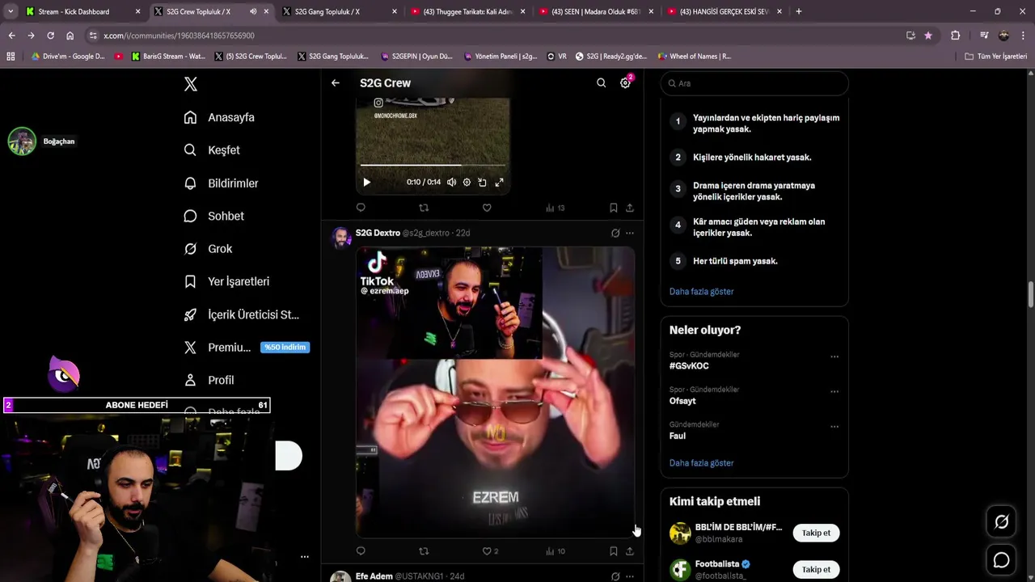
Task: Open Bildirimler in the sidebar
Action: click(222, 183)
